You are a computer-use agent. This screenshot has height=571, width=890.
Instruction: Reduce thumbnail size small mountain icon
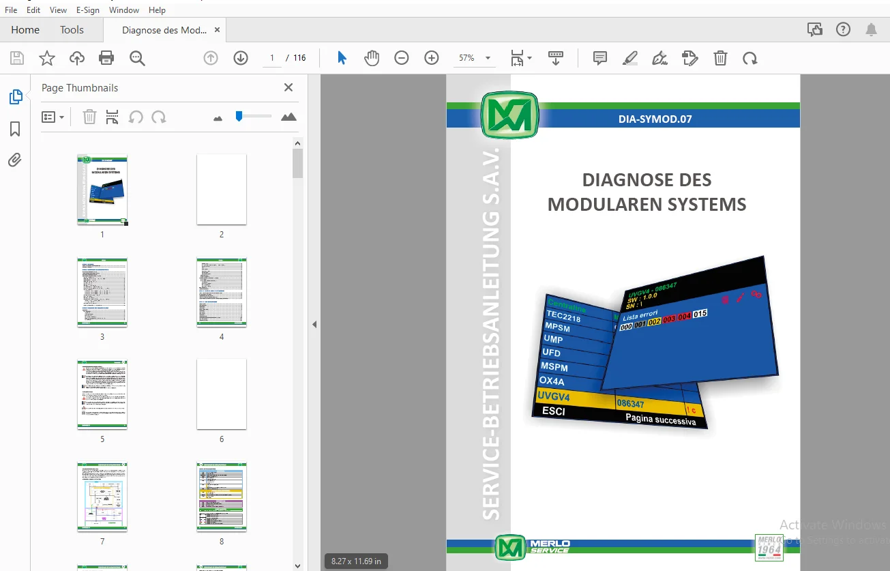218,118
